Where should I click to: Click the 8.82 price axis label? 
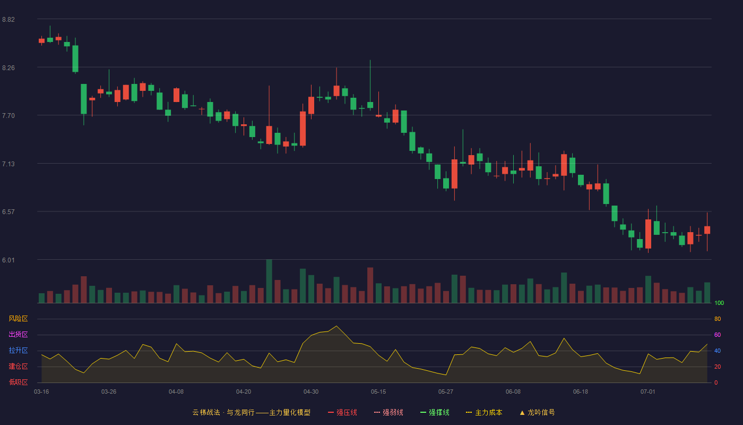[8, 20]
